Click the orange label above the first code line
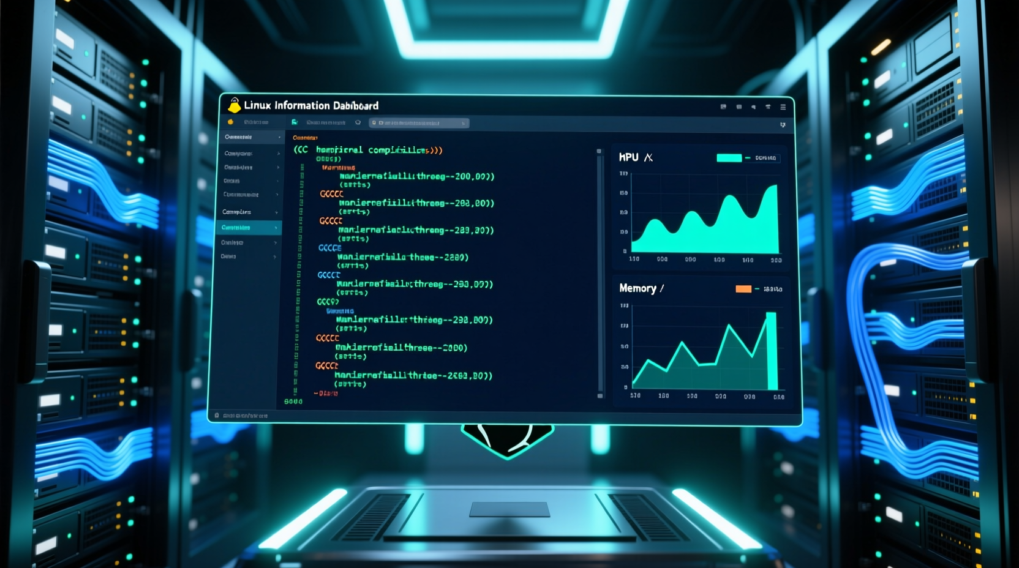Screen dimensions: 1019x568 pyautogui.click(x=305, y=138)
